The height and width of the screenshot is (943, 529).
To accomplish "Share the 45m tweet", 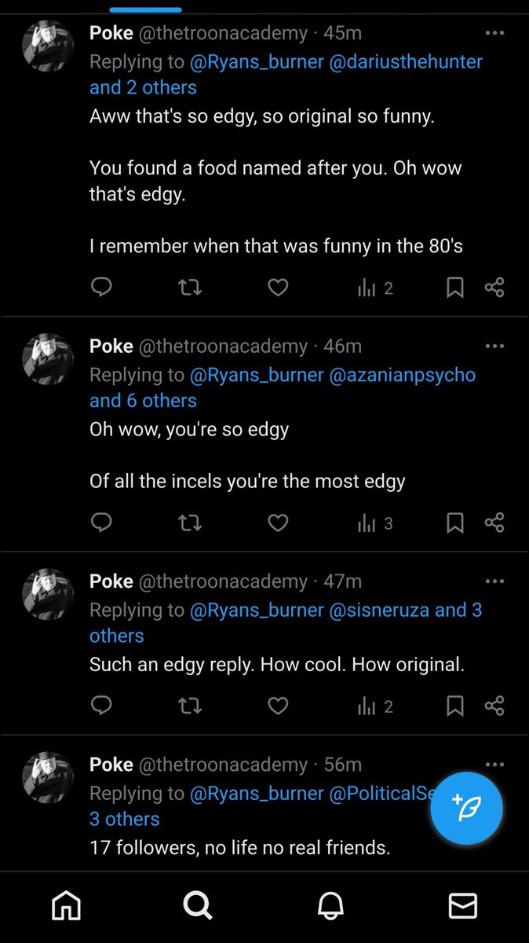I will point(494,288).
